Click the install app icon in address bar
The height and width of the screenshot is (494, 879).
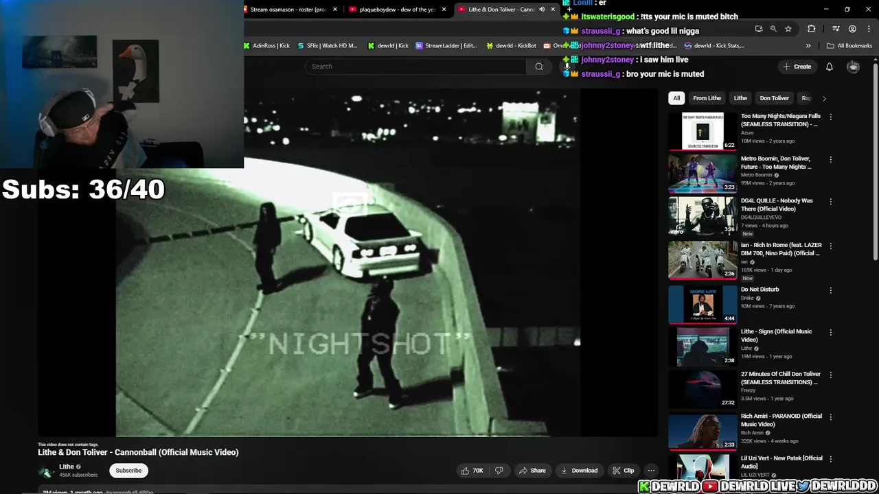[759, 29]
